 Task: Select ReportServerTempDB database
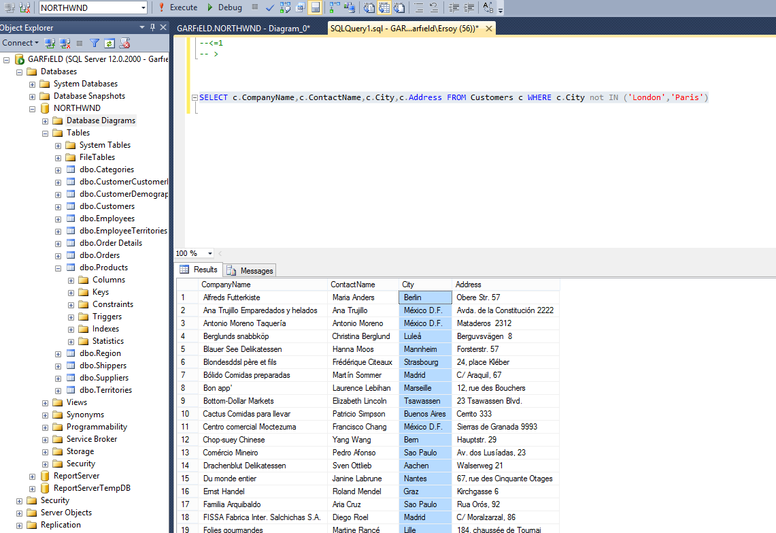coord(92,488)
